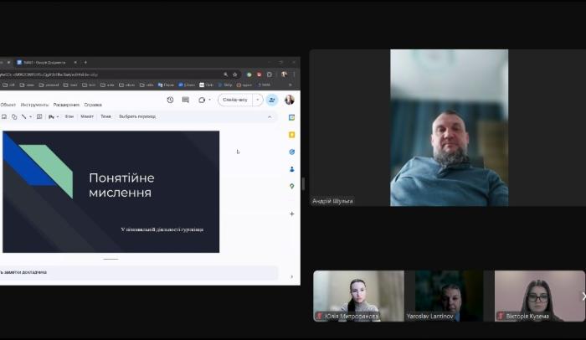This screenshot has width=586, height=340.
Task: Show next participants with right arrow
Action: coord(583,296)
